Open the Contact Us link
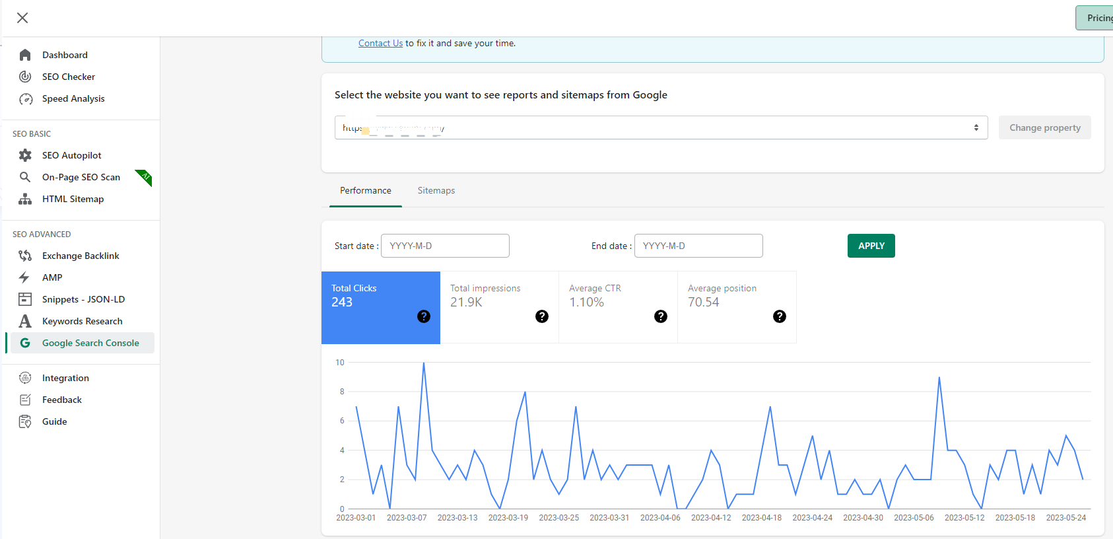Image resolution: width=1113 pixels, height=539 pixels. (x=380, y=43)
